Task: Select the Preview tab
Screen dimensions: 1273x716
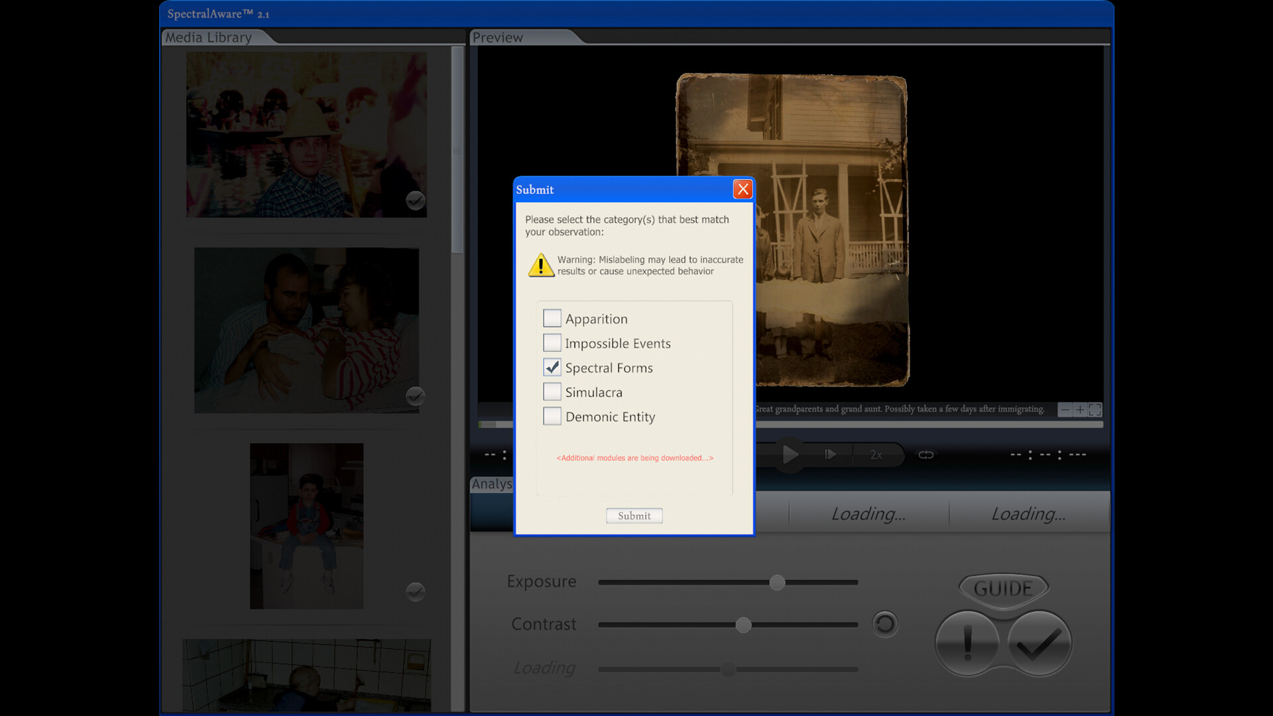Action: coord(498,38)
